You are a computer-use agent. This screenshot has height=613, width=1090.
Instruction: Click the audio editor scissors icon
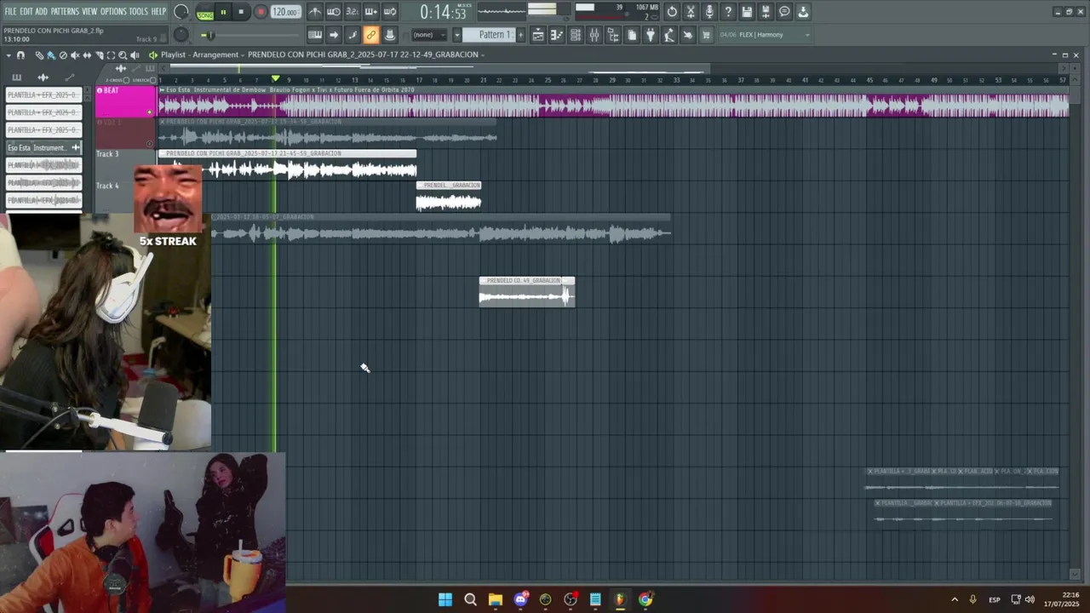691,12
